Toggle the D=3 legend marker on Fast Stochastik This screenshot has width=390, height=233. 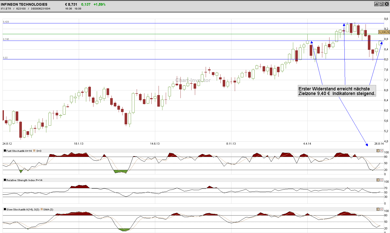click(x=34, y=151)
